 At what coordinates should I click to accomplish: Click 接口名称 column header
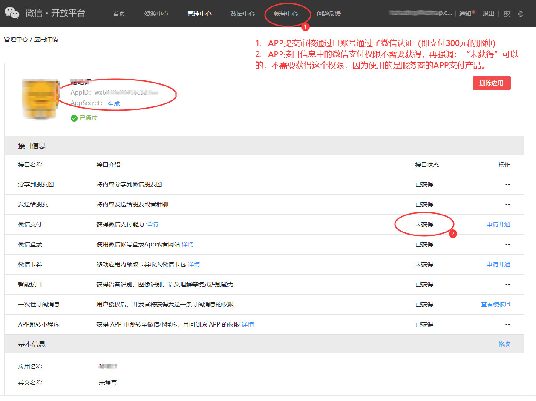coord(30,165)
